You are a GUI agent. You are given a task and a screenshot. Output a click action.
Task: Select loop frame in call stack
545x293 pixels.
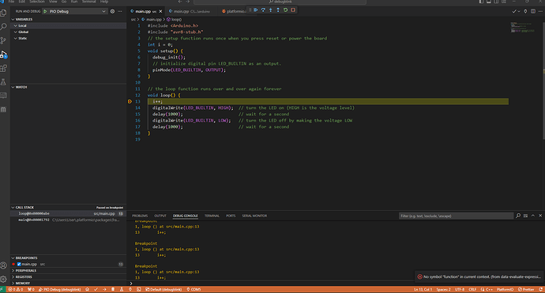(68, 214)
